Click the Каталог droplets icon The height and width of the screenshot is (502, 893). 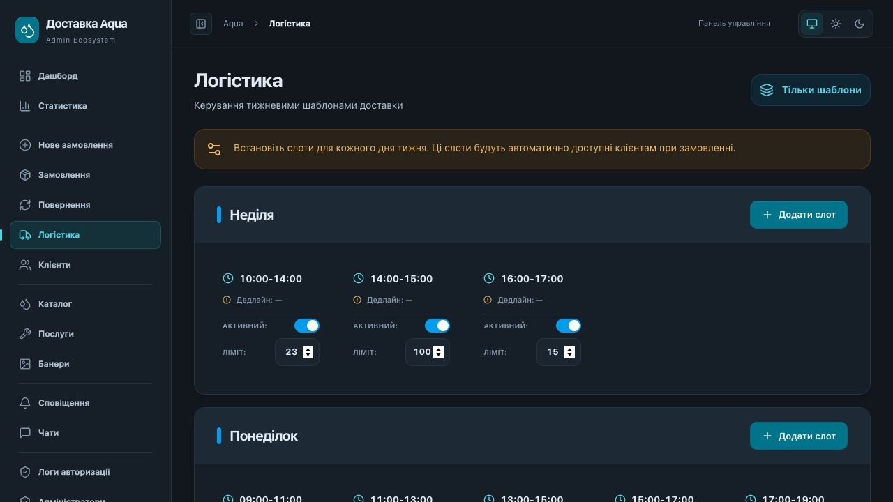point(25,304)
